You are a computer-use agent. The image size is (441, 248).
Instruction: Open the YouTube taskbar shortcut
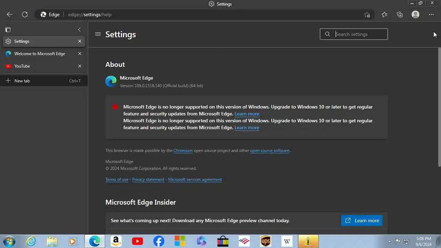pos(137,241)
